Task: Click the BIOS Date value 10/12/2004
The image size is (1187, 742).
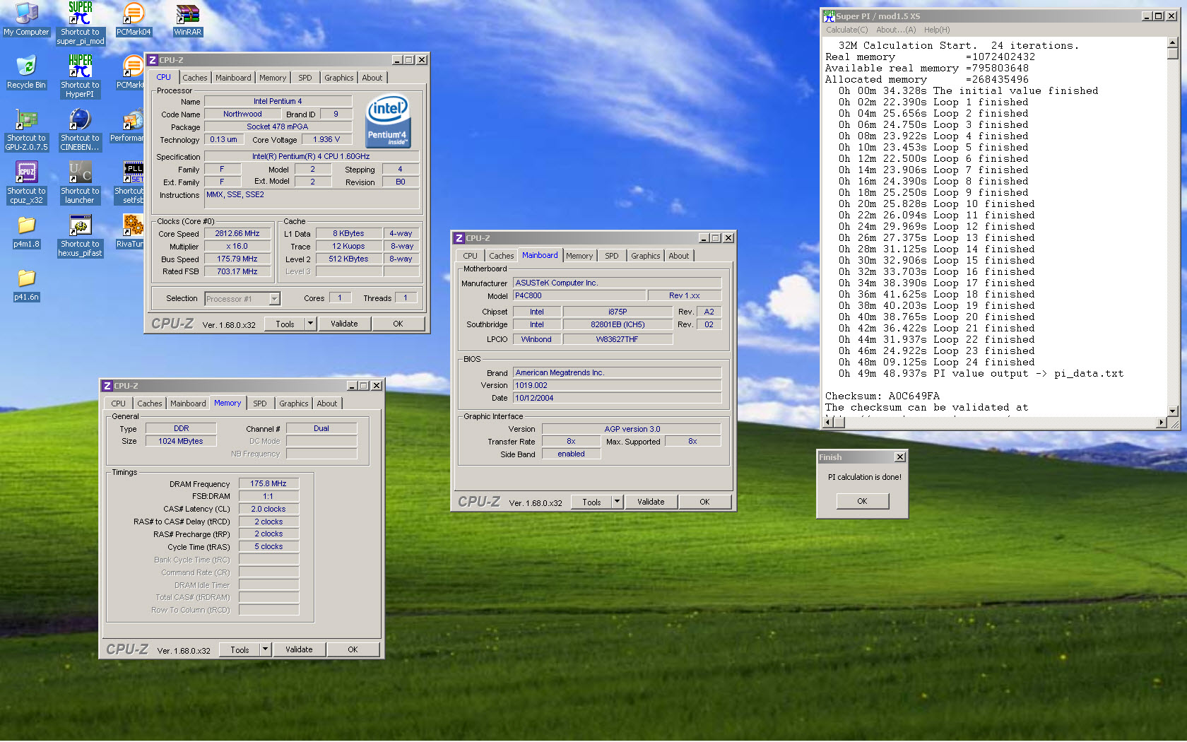Action: coord(617,398)
